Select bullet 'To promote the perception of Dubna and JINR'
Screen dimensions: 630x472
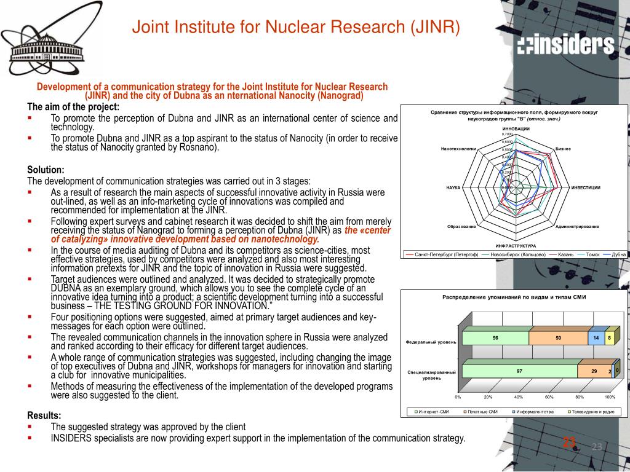click(x=224, y=122)
